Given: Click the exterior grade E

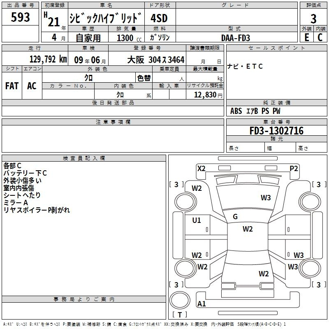Looking at the screenshot, I should pyautogui.click(x=307, y=37).
